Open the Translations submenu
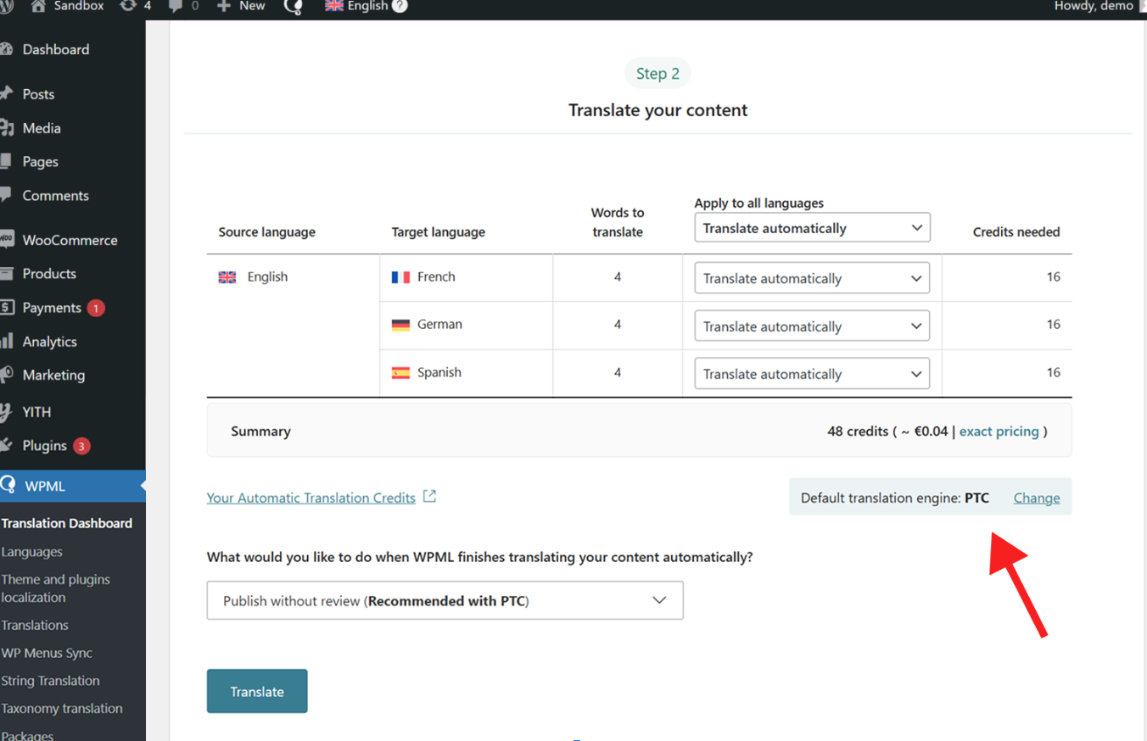The image size is (1147, 741). (x=35, y=625)
